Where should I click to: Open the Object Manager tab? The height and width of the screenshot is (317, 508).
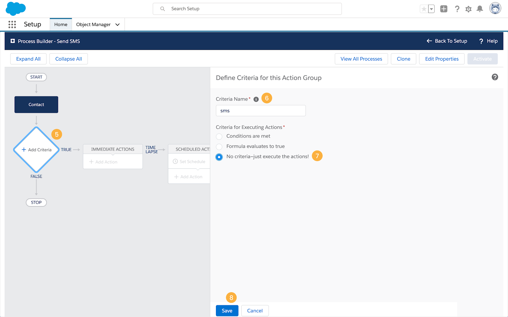pos(93,24)
